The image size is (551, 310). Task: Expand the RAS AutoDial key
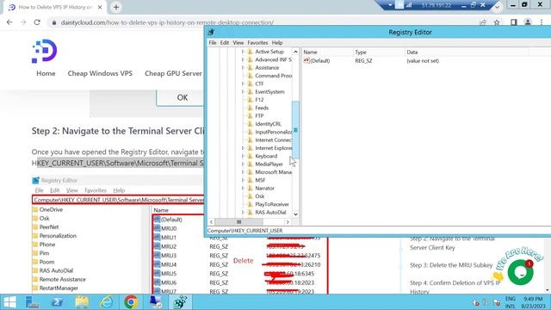[x=243, y=213]
